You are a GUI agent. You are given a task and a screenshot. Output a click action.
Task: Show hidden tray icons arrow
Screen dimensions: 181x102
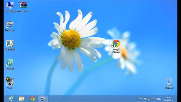click(137, 99)
